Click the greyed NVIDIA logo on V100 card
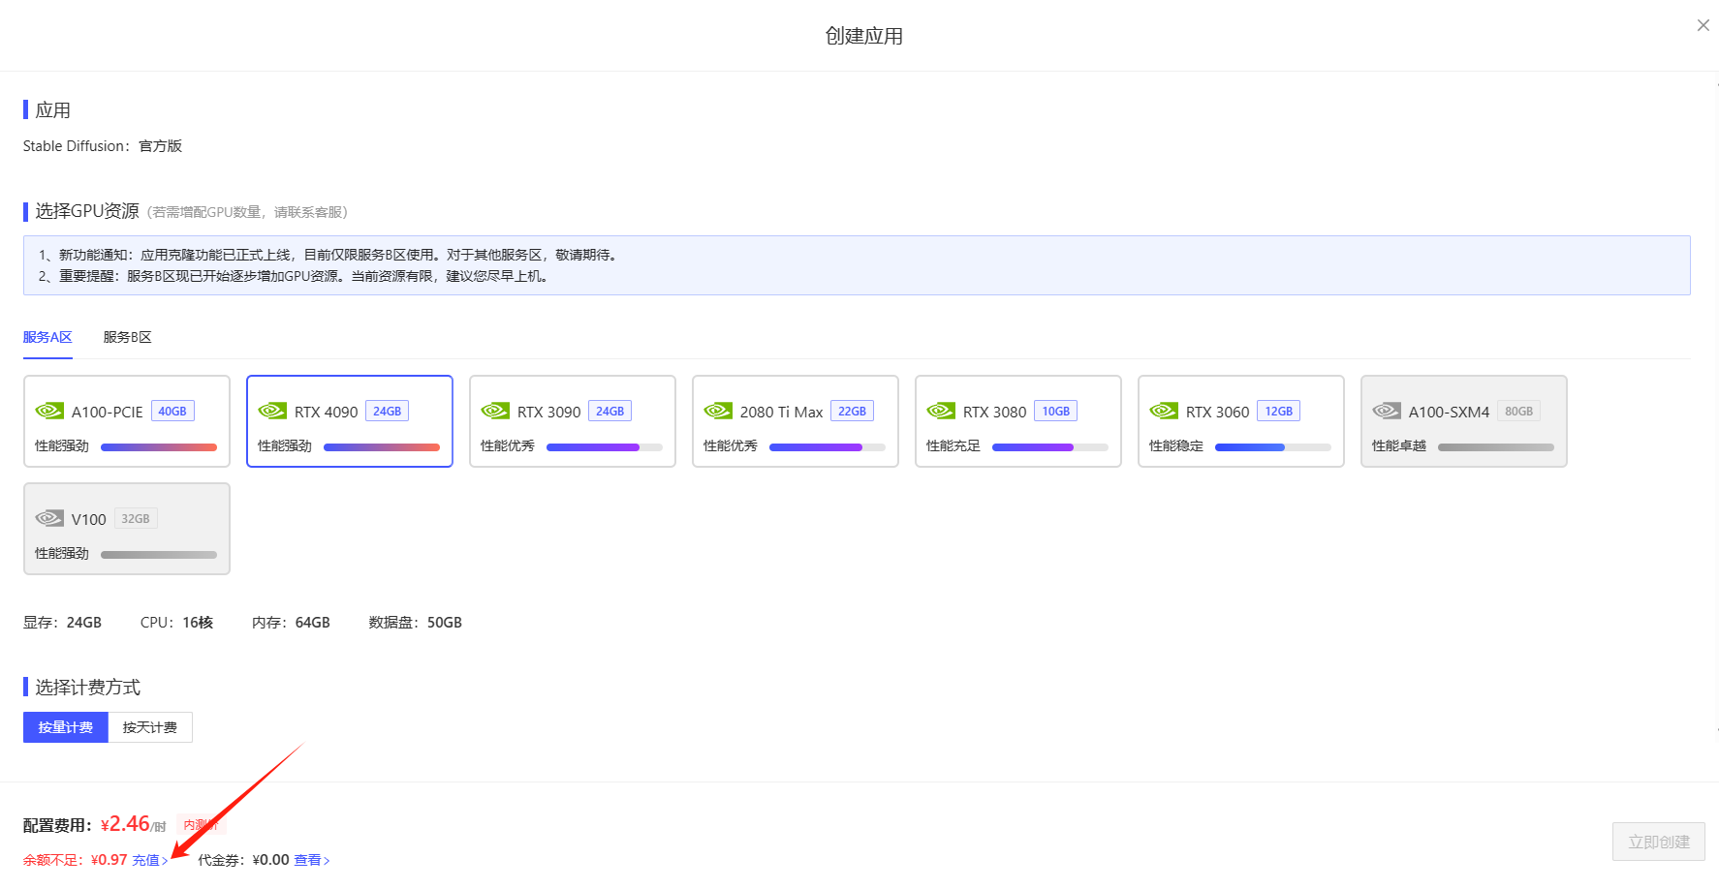The height and width of the screenshot is (889, 1719). [x=49, y=518]
